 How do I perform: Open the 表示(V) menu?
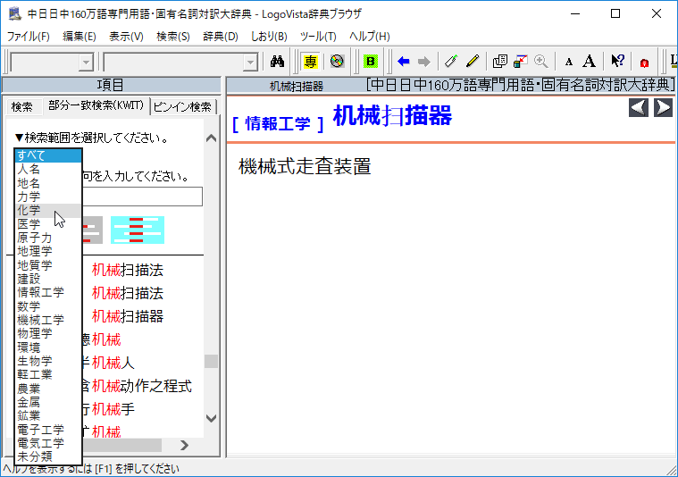click(x=126, y=37)
